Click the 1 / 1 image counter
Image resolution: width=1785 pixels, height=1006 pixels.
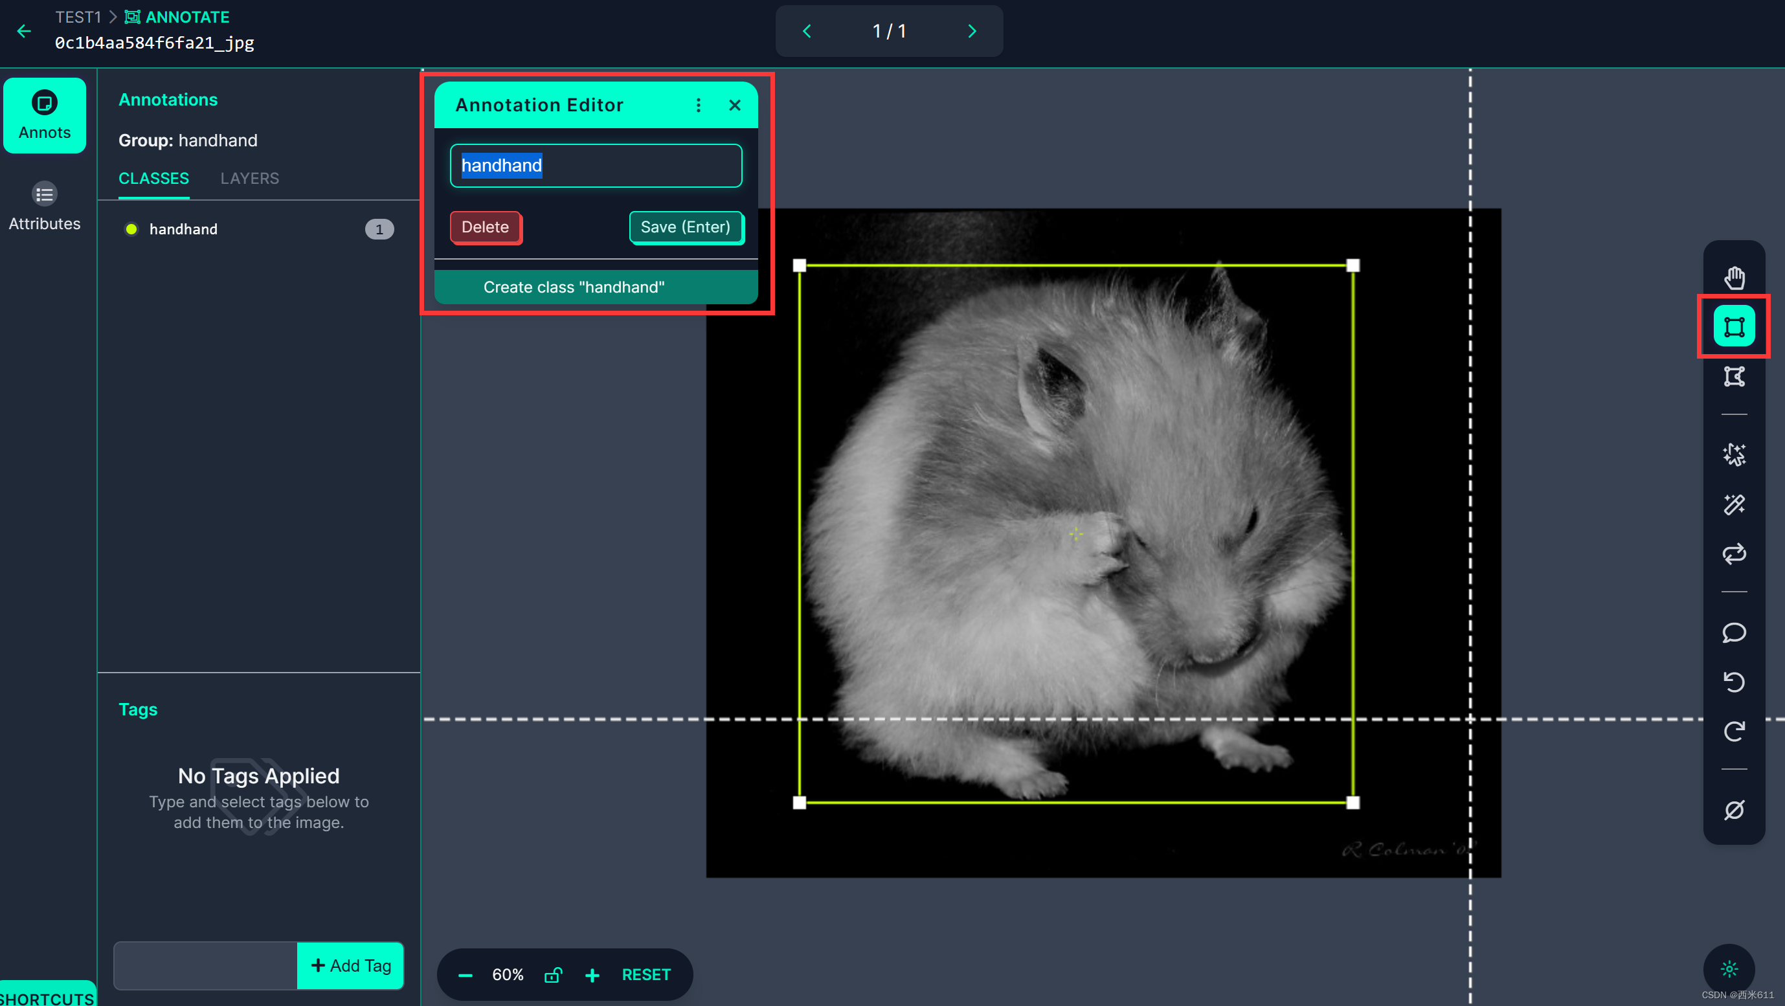click(889, 31)
